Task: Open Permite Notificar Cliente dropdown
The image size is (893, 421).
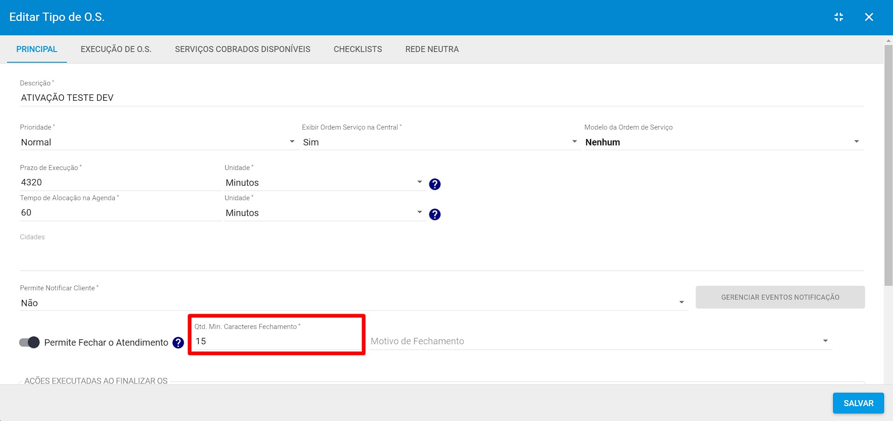Action: point(354,303)
